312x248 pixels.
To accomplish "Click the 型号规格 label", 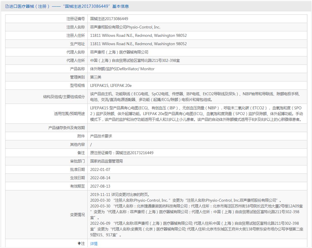I will tap(77, 85).
